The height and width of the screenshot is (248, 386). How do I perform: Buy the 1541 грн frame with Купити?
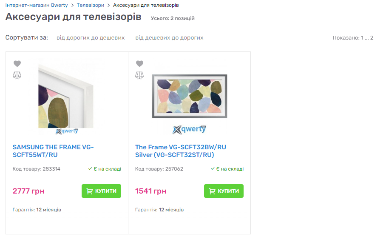click(224, 191)
